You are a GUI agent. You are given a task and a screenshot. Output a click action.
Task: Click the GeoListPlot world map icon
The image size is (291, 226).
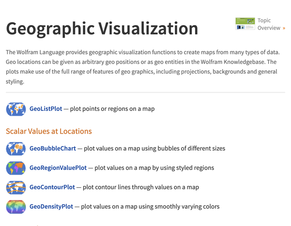(x=16, y=109)
